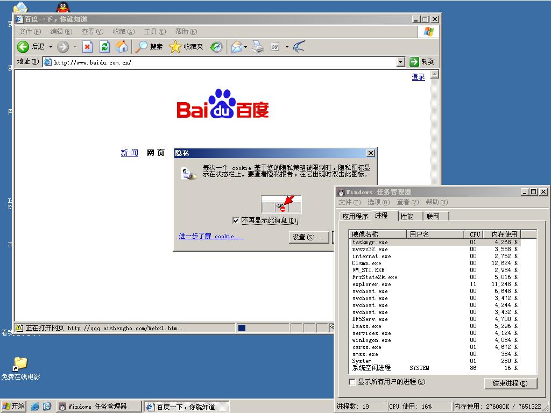The width and height of the screenshot is (551, 413).
Task: Select VM_STI.EXE process row
Action: tap(435, 270)
